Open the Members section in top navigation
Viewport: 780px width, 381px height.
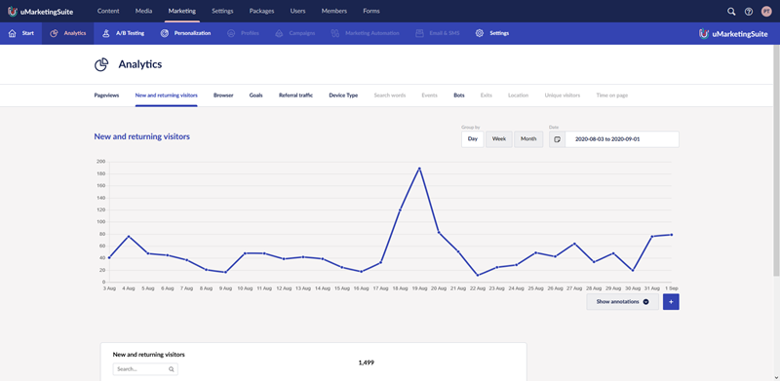[x=334, y=11]
